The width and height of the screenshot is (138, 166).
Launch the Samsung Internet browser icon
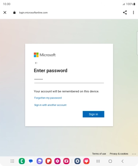coord(40,161)
